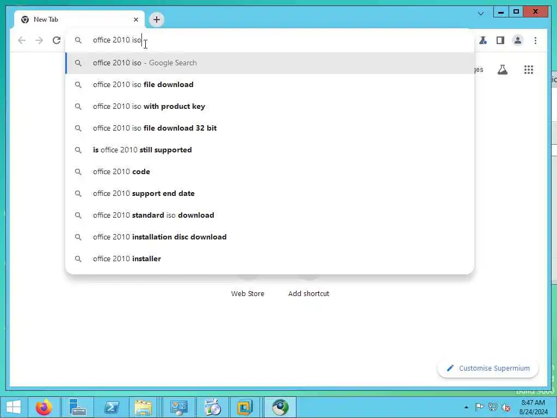Open the VirtualBox taskbar icon
This screenshot has height=418, width=557.
point(245,407)
